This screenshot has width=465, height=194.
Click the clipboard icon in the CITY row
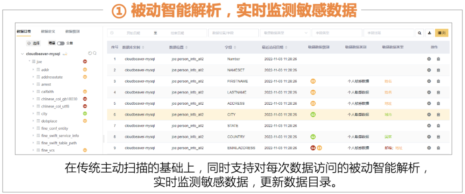(x=438, y=115)
